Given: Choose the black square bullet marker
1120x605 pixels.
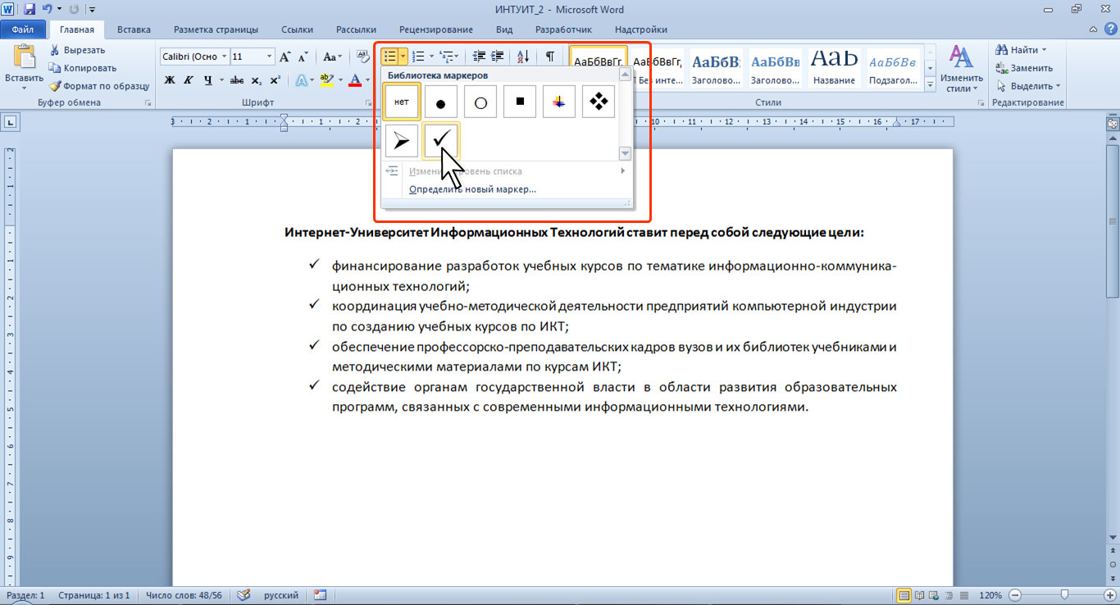Looking at the screenshot, I should pyautogui.click(x=520, y=102).
